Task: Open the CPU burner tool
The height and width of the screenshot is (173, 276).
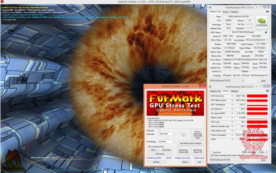Action: 160,154
